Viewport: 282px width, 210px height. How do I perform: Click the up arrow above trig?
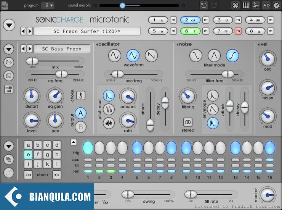click(x=74, y=142)
